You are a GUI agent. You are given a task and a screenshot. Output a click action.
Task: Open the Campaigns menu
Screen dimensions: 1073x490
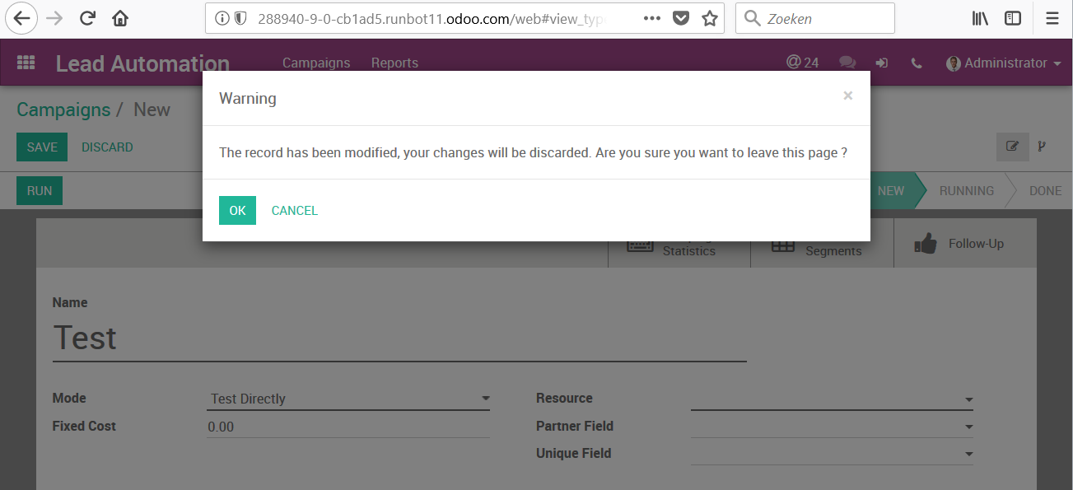coord(316,63)
